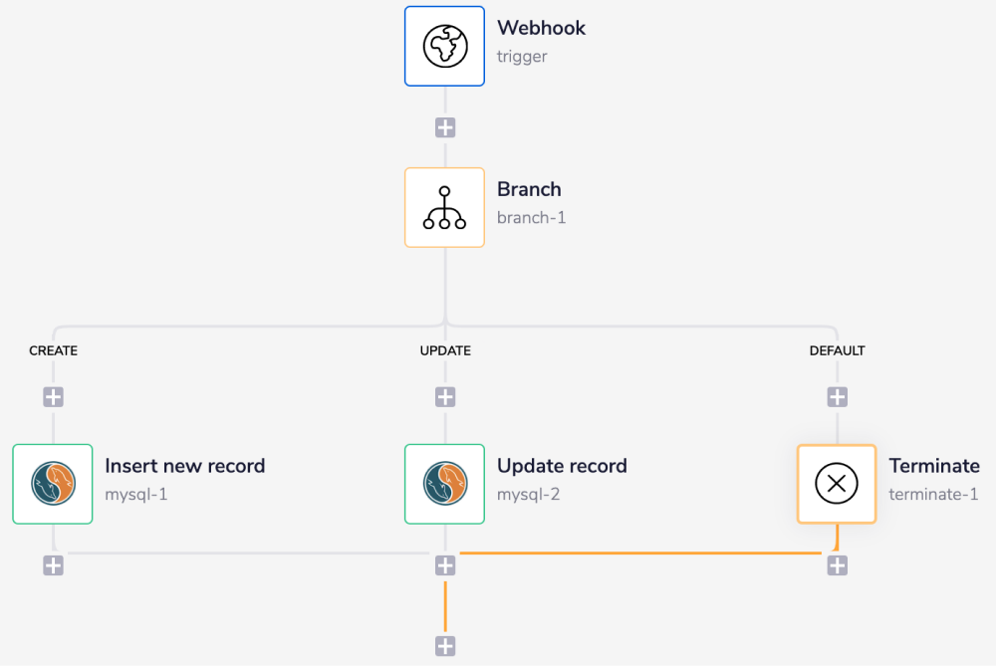Click the X icon inside terminate-1
This screenshot has height=666, width=996.
(x=837, y=484)
